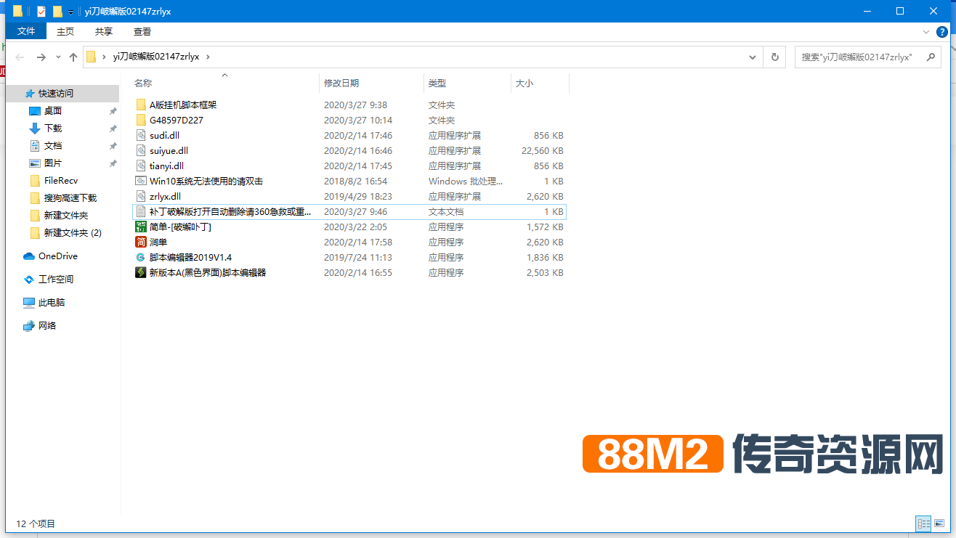This screenshot has width=956, height=538.
Task: Open the 查看 ribbon tab
Action: pyautogui.click(x=142, y=31)
